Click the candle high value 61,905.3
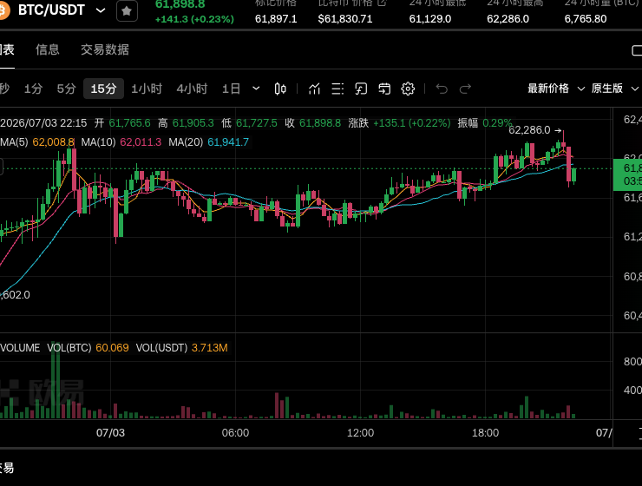 click(x=193, y=123)
